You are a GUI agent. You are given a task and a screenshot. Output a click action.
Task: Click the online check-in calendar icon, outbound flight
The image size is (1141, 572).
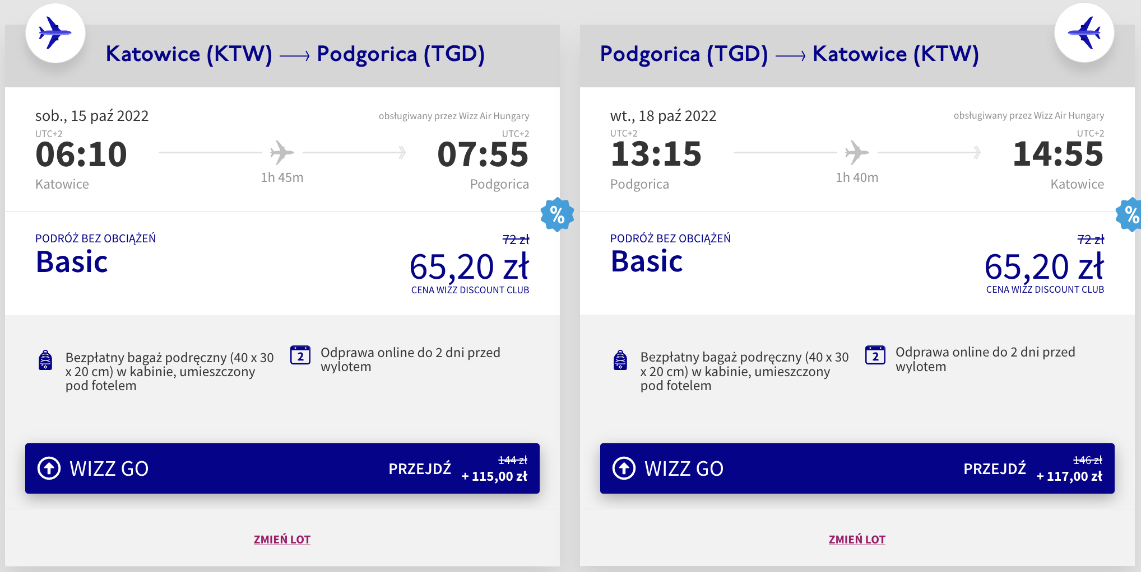300,355
